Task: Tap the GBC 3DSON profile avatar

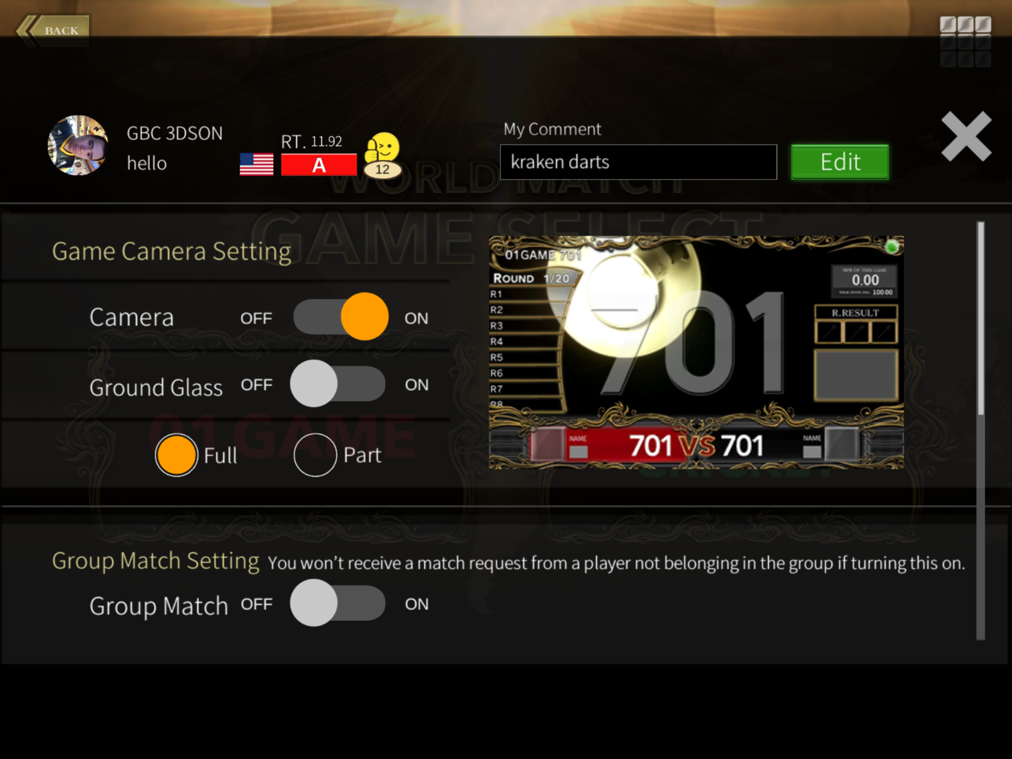Action: tap(78, 145)
